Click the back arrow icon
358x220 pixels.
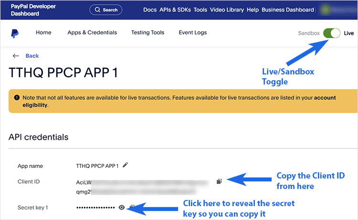[x=16, y=56]
